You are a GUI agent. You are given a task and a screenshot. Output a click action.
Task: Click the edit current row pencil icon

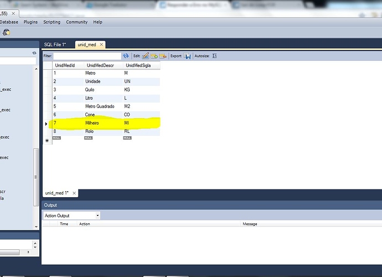(x=146, y=56)
